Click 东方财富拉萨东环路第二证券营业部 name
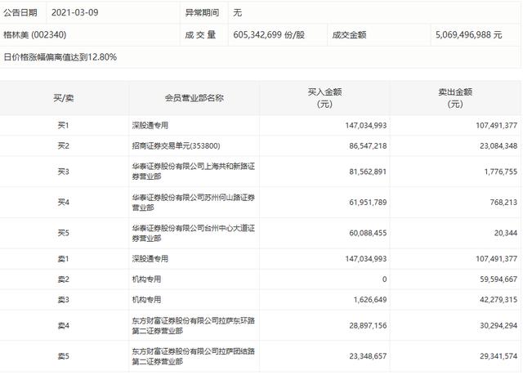 click(194, 326)
